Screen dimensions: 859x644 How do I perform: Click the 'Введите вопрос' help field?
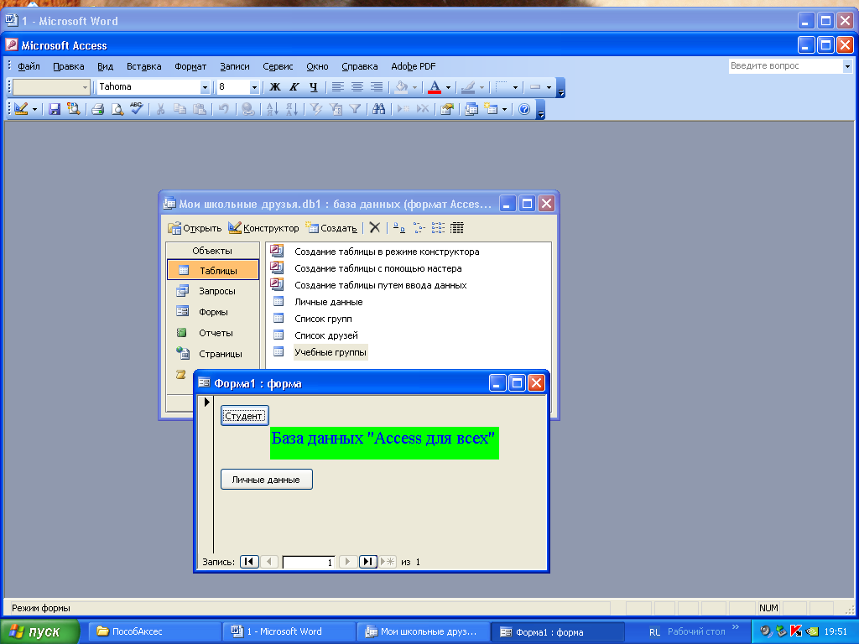(x=785, y=65)
